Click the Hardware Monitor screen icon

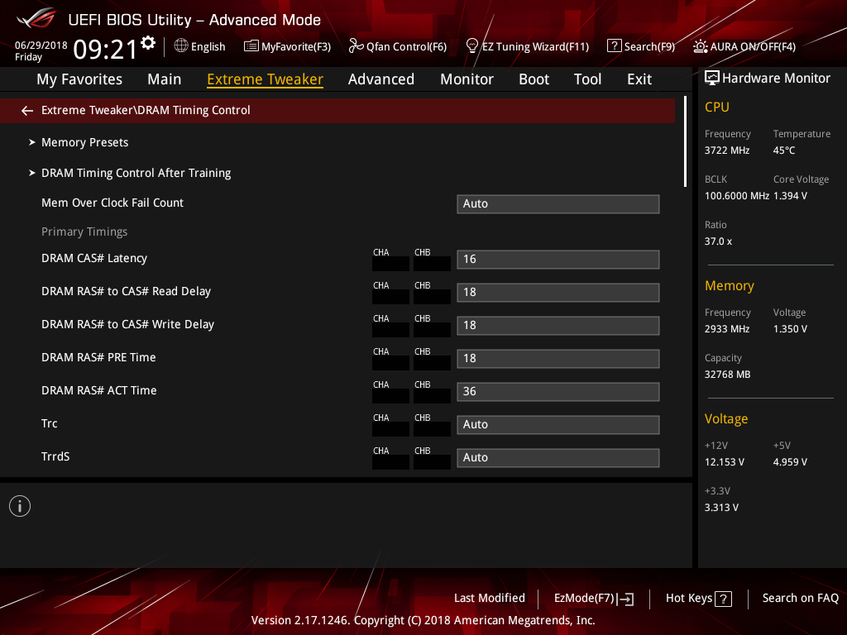712,79
